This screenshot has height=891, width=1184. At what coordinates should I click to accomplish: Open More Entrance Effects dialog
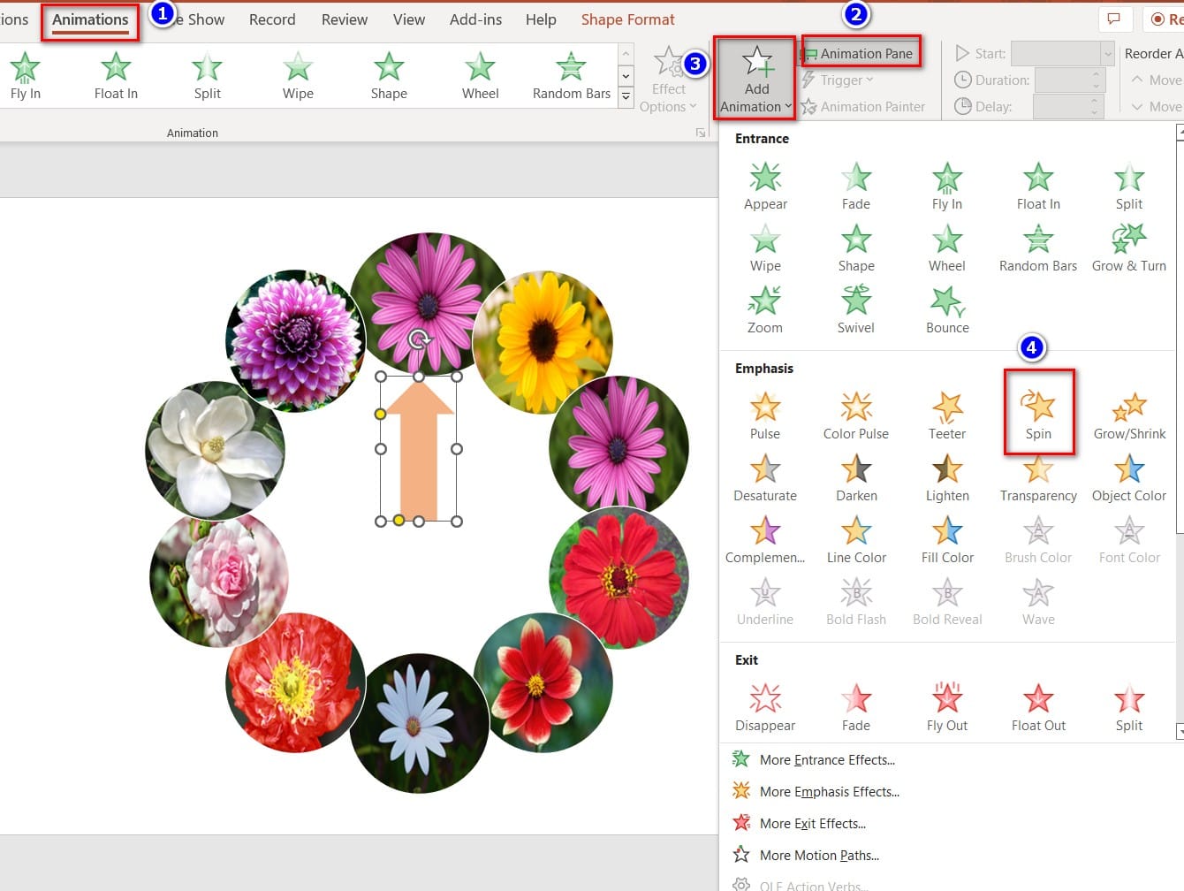(815, 760)
